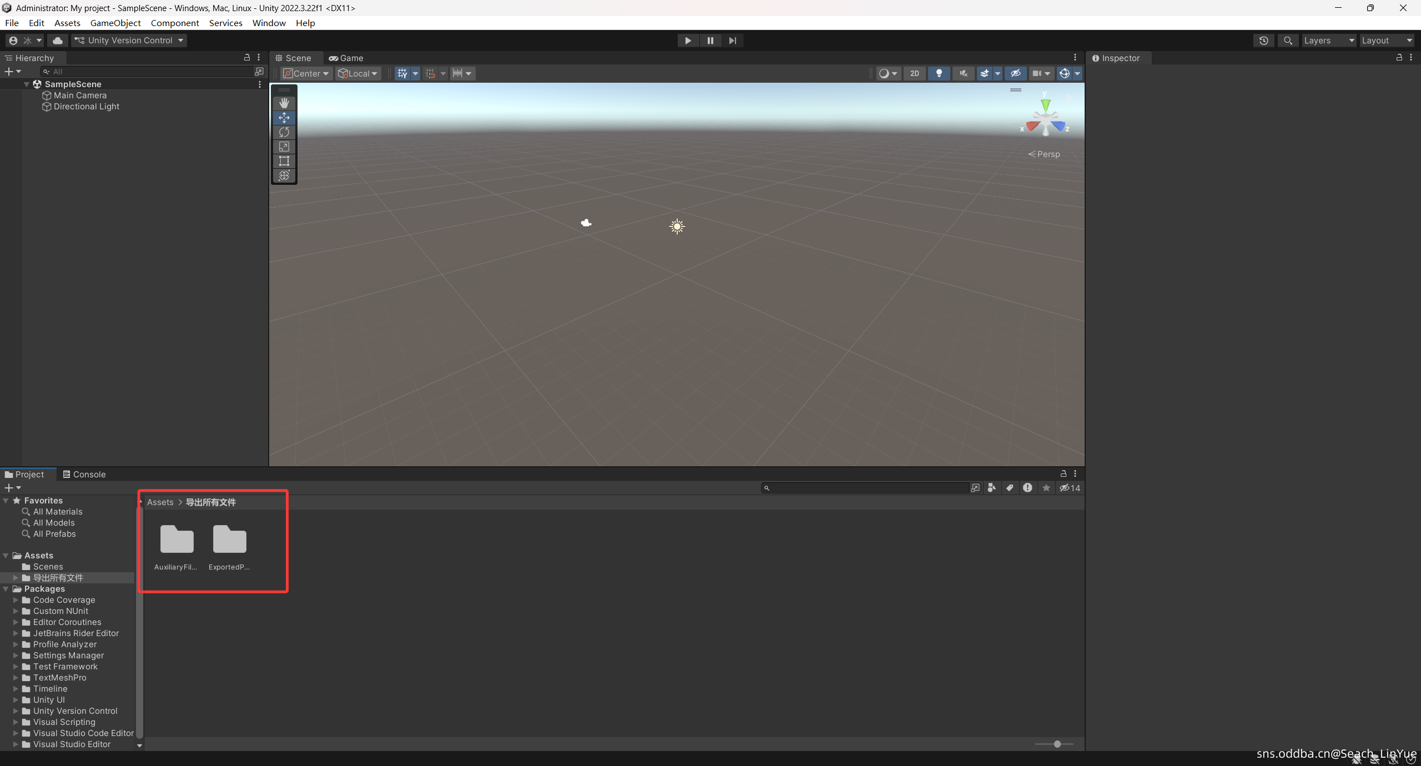Select the Scale tool

[x=284, y=147]
